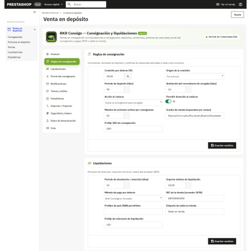Click the Notificaciones envelope icon
Image resolution: width=251 pixels, height=251 pixels.
[47, 84]
